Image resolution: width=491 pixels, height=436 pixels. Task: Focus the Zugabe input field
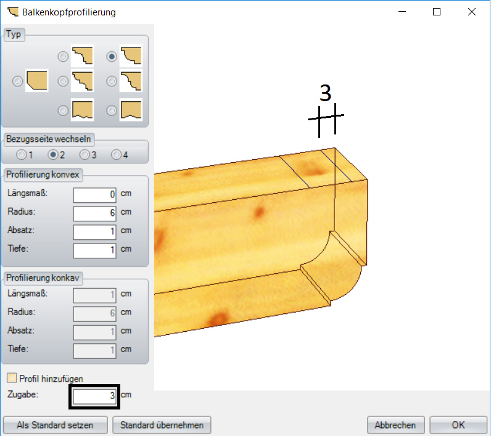pos(94,397)
